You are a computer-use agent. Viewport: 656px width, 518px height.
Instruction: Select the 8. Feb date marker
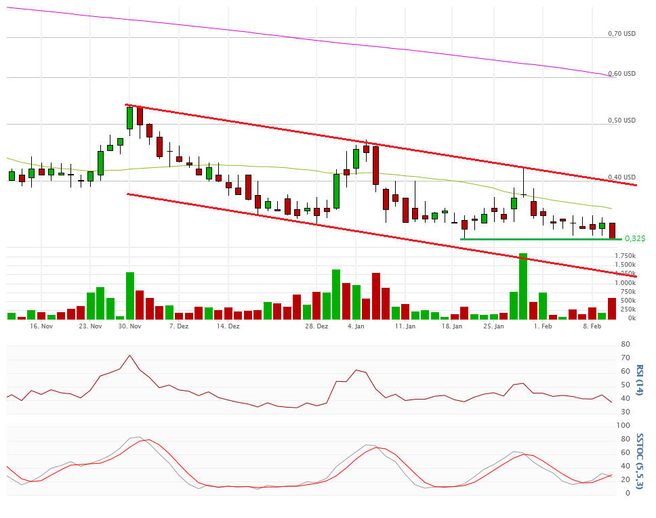coord(592,326)
